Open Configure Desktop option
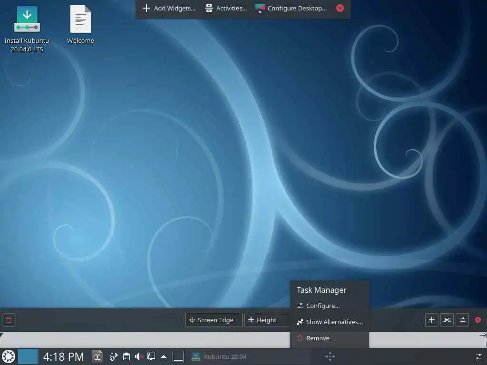This screenshot has height=365, width=487. (x=291, y=9)
